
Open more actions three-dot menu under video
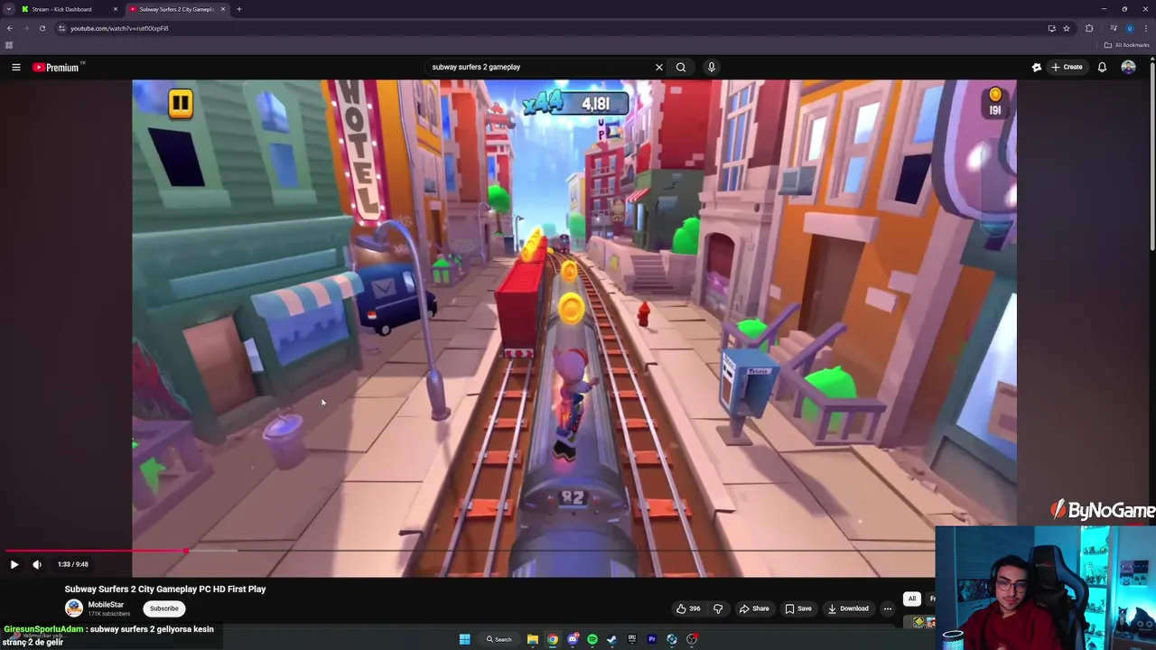(x=888, y=608)
